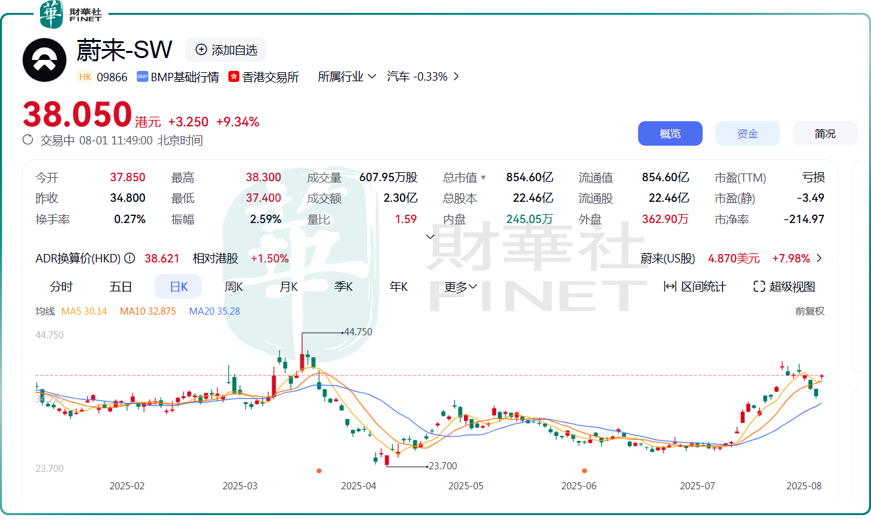This screenshot has height=528, width=871.
Task: Toggle the 总市值 dropdown triangle
Action: pos(483,177)
